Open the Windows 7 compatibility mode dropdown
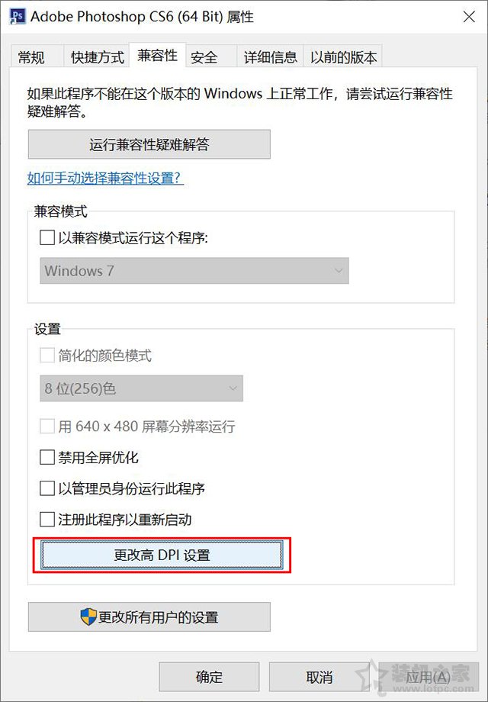 194,270
